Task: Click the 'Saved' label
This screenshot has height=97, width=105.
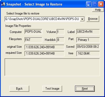Action: (x=70, y=47)
